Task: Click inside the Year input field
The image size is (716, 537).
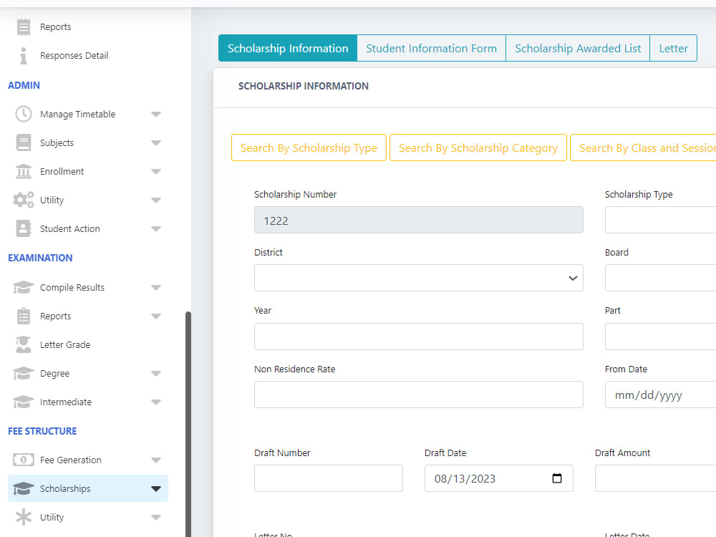Action: (x=418, y=336)
